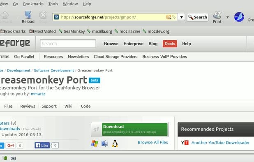The image size is (254, 162).
Task: Open the URL bar history dropdown arrow
Action: pyautogui.click(x=181, y=17)
